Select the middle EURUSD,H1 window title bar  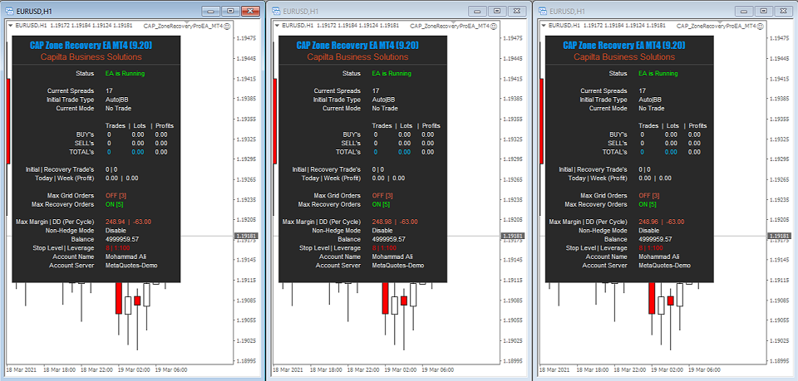tap(374, 12)
